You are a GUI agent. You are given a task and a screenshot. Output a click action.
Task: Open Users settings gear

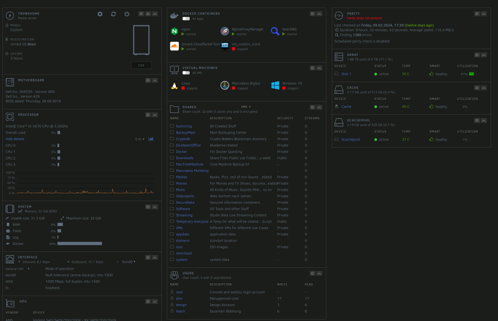point(313,273)
